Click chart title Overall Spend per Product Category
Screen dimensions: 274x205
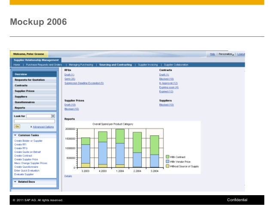pyautogui.click(x=113, y=124)
